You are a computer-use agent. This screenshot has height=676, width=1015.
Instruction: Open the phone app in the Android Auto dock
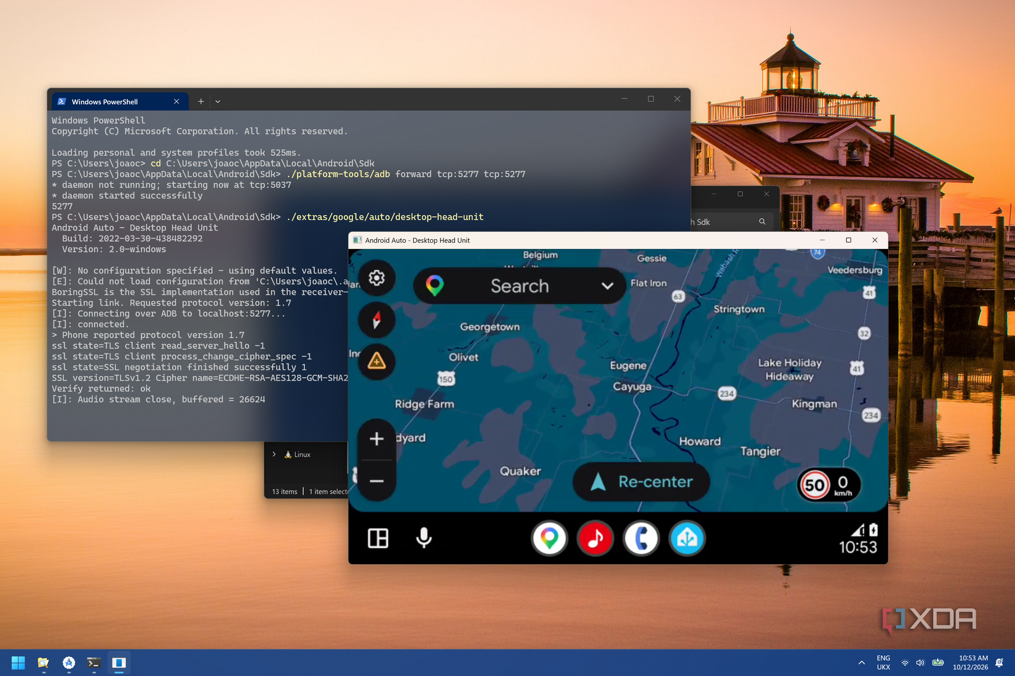(641, 538)
